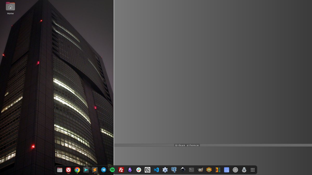Open FileZilla from the dock
312x175 pixels.
point(121,170)
